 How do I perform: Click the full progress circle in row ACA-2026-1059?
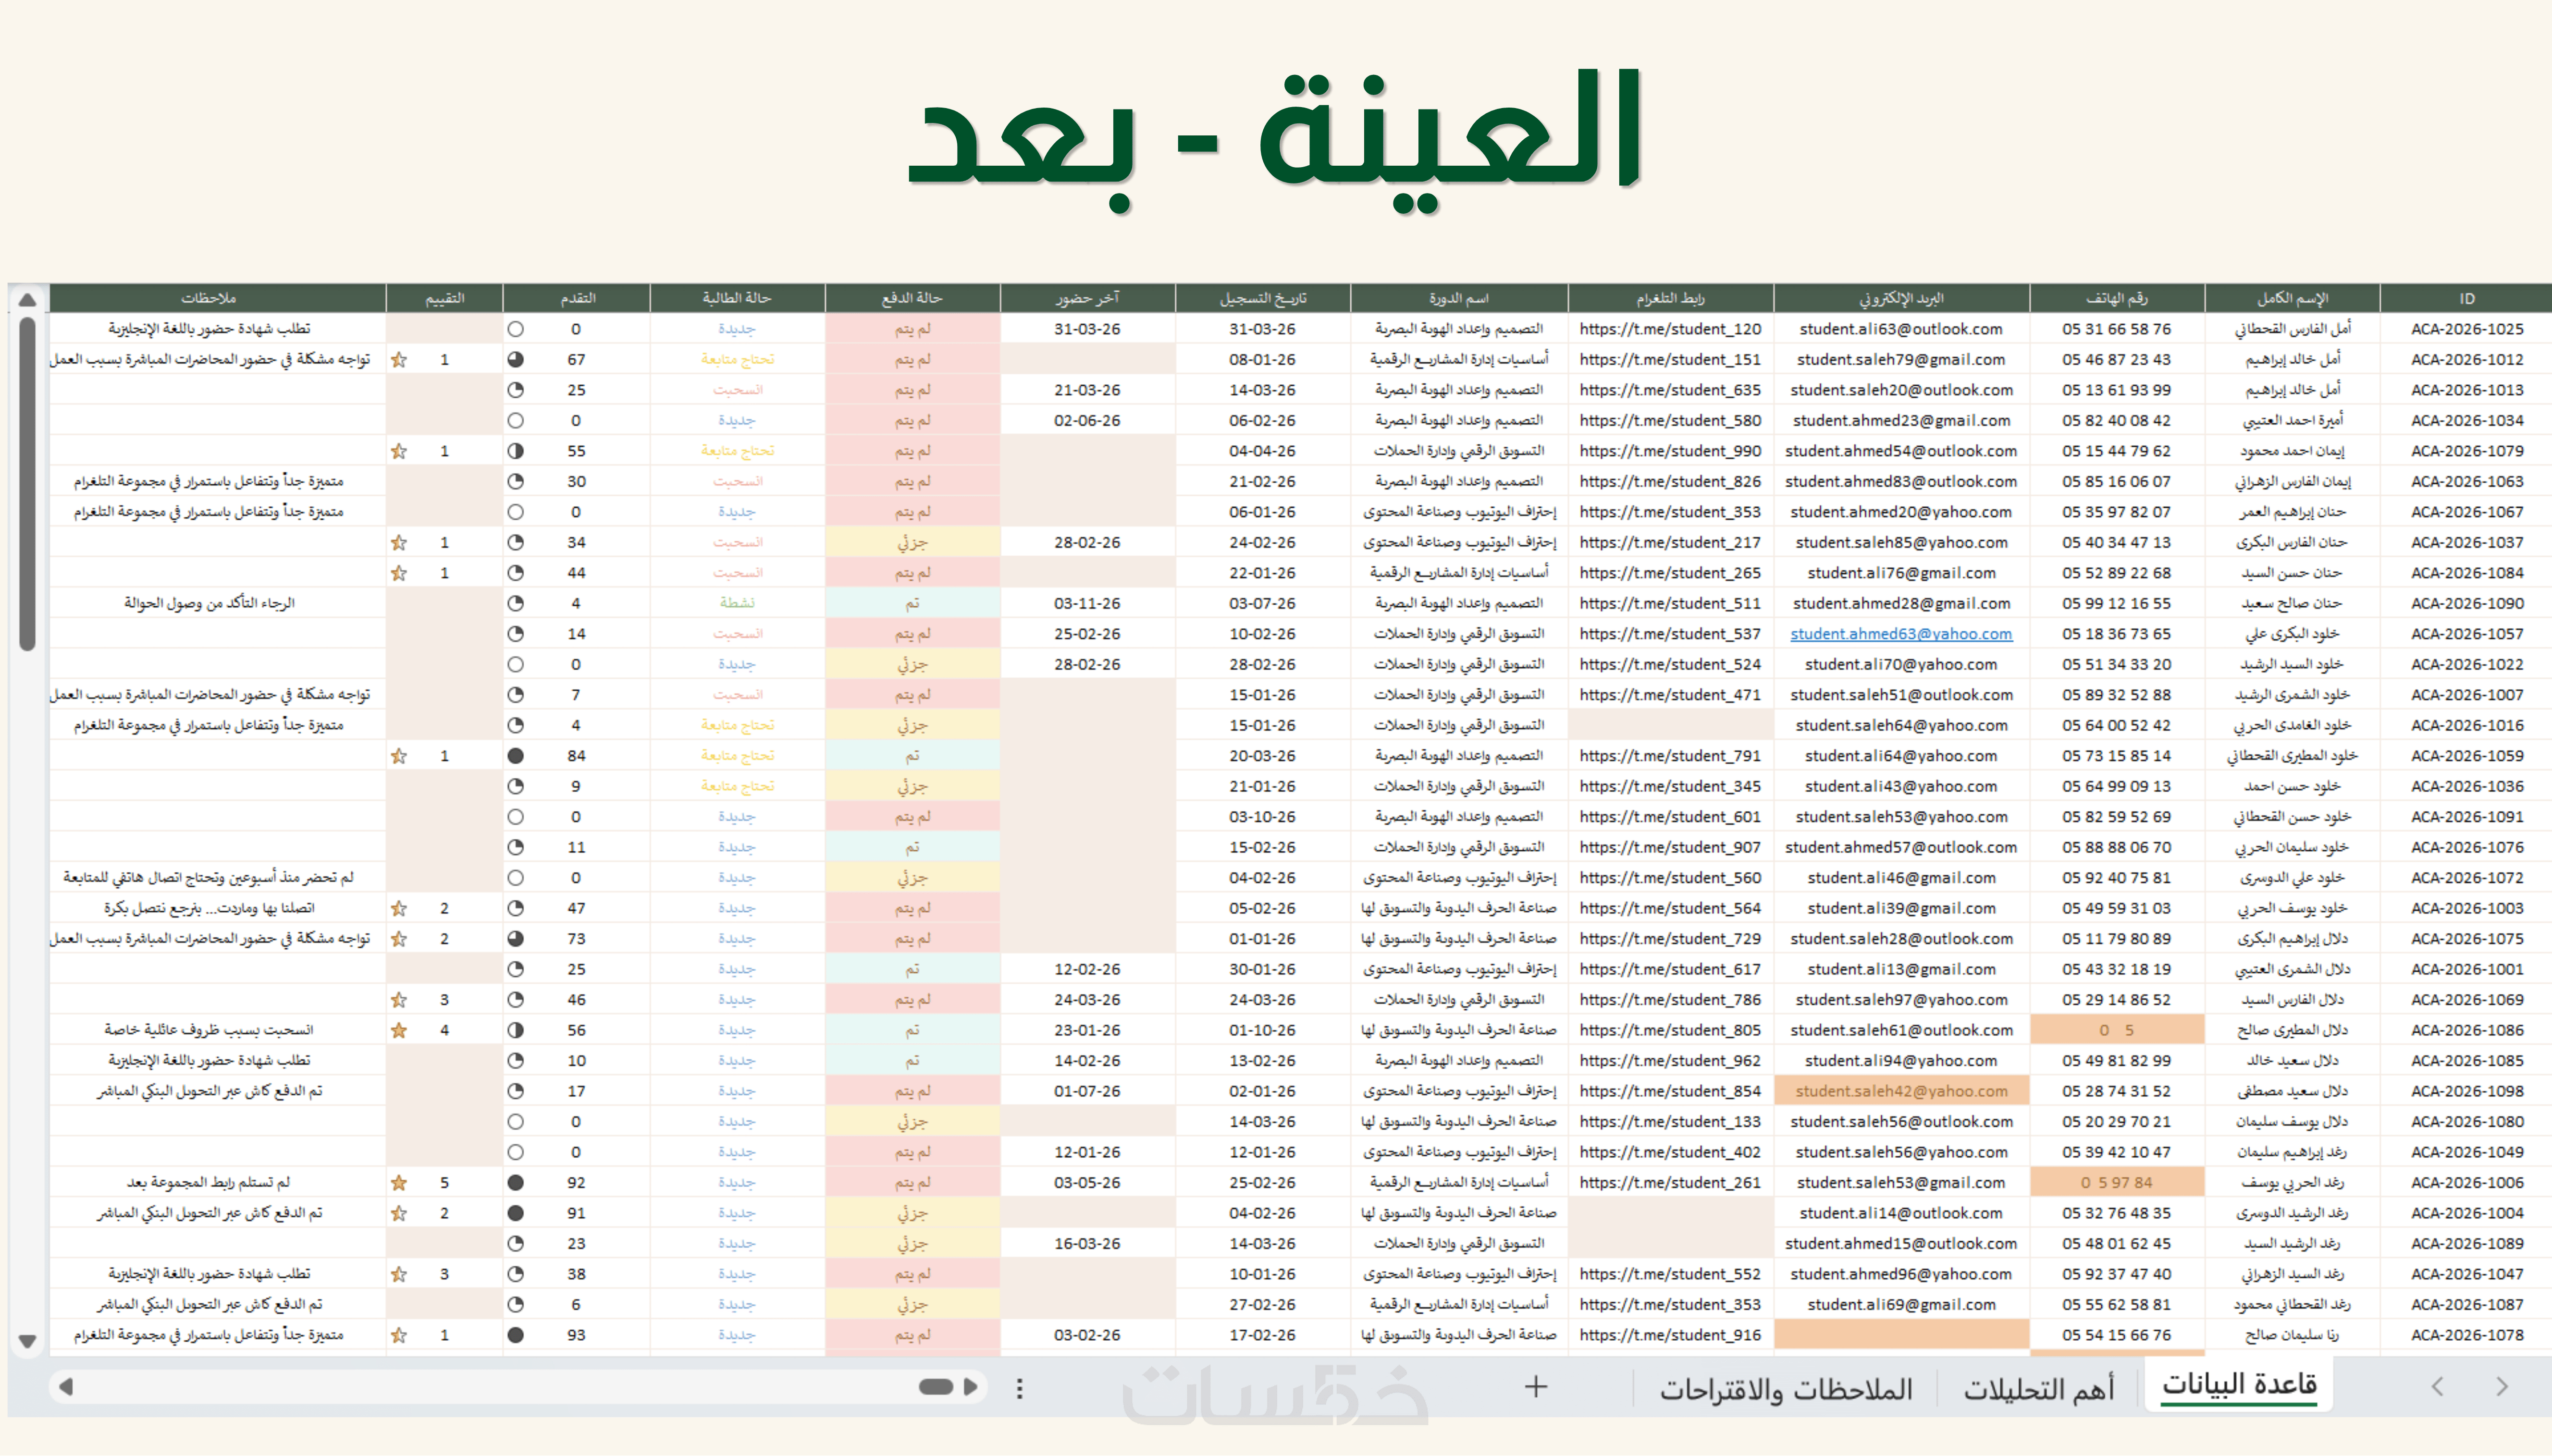[x=515, y=756]
